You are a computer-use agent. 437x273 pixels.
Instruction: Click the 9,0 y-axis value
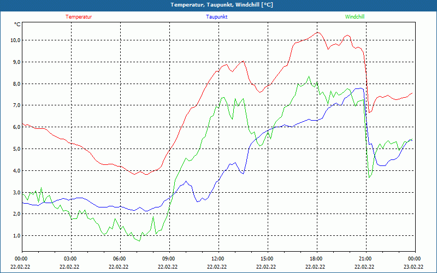point(16,62)
